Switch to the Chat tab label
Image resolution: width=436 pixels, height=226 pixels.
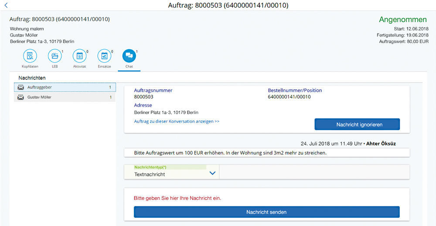point(129,66)
